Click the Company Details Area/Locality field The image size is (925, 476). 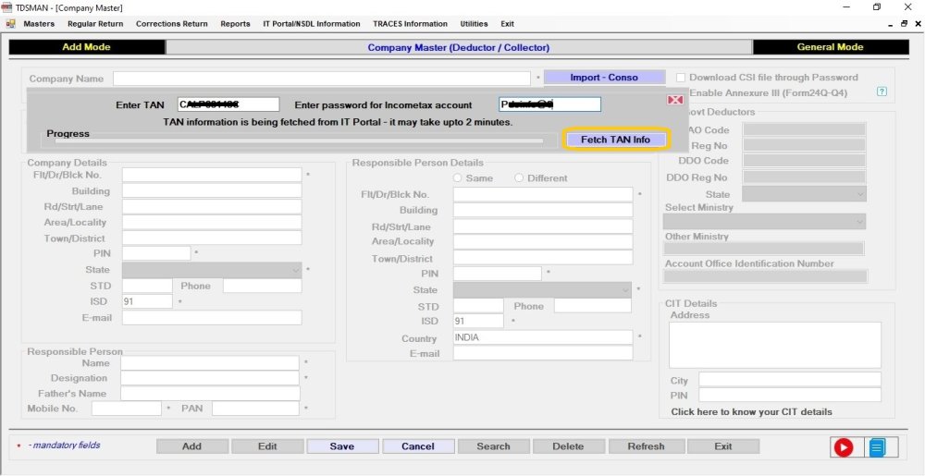(212, 222)
